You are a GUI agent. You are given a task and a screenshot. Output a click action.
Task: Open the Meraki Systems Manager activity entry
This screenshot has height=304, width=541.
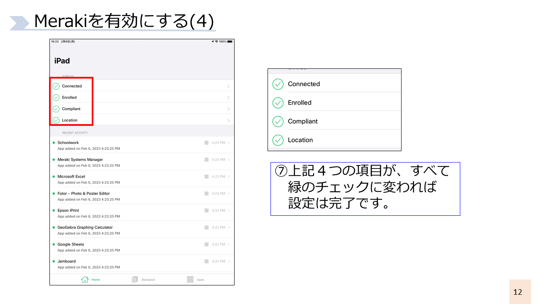point(142,162)
